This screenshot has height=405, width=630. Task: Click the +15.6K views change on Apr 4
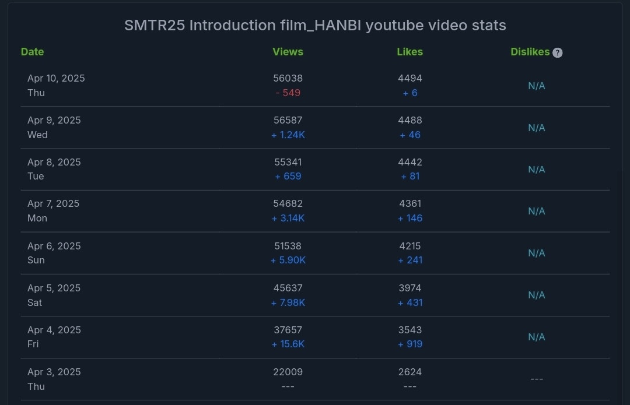(x=288, y=344)
